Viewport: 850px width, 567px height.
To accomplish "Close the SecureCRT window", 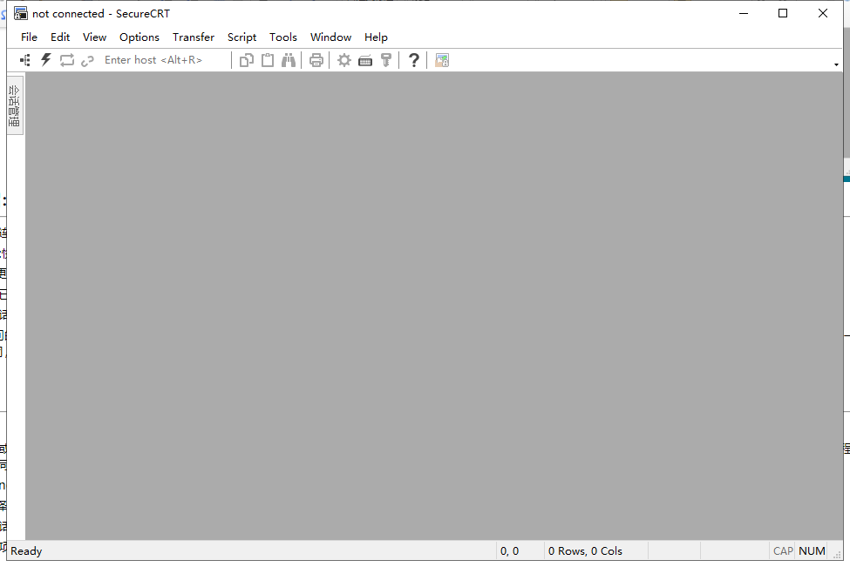I will 822,14.
